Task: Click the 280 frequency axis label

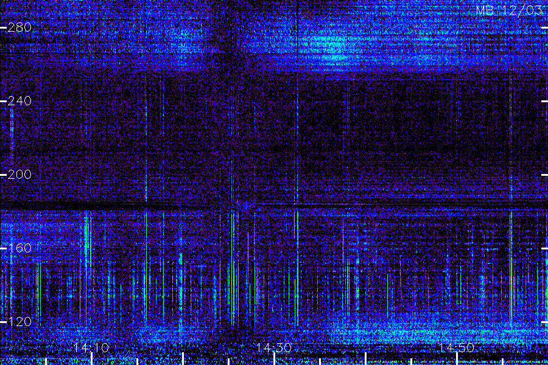Action: [19, 27]
